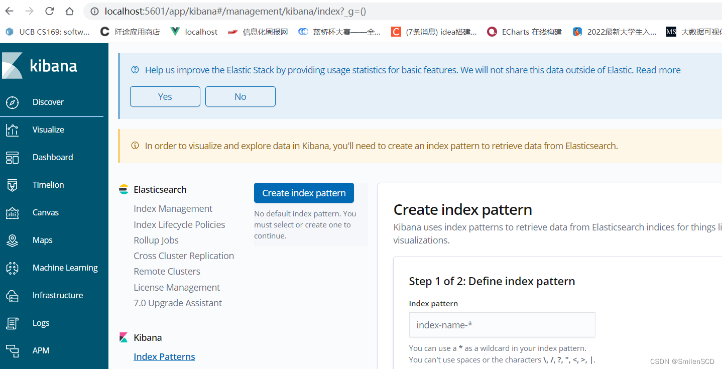Click the Kibana logo
This screenshot has height=369, width=722.
[40, 66]
